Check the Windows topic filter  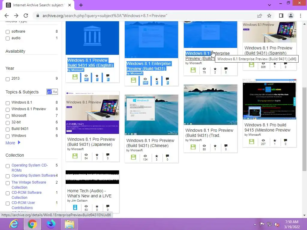pyautogui.click(x=7, y=136)
